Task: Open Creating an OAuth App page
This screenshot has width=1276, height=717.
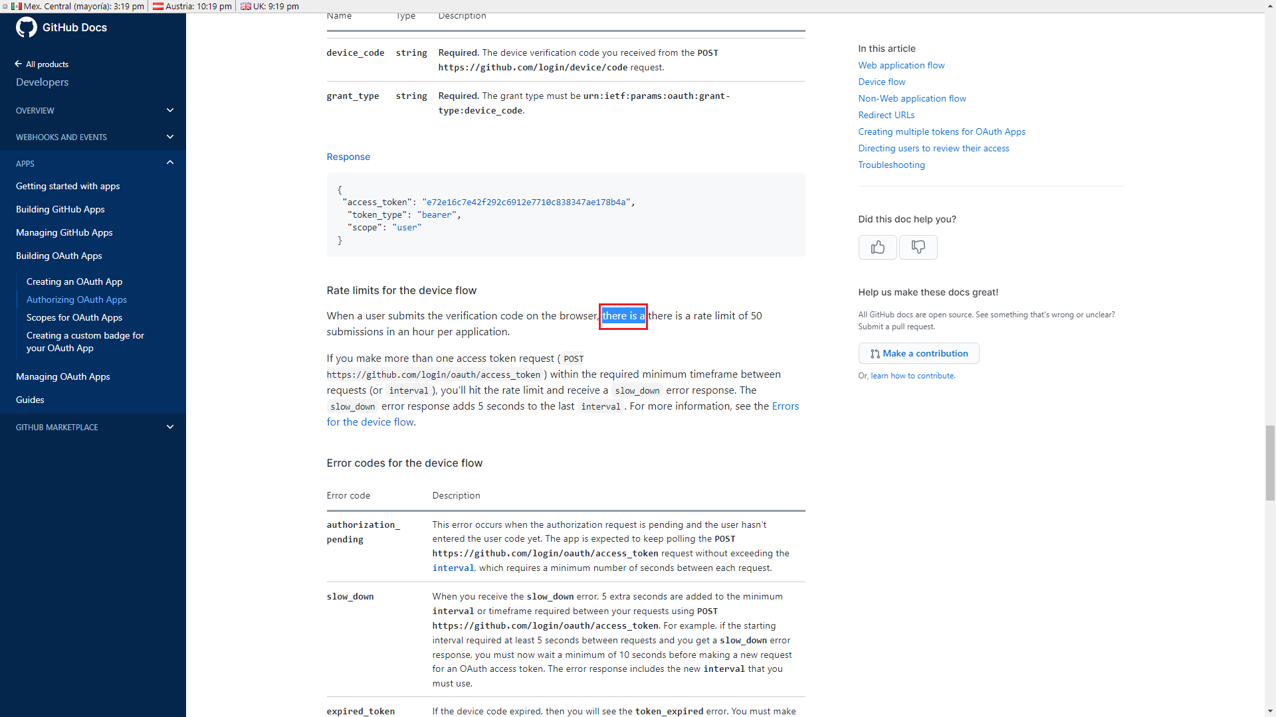Action: [74, 281]
